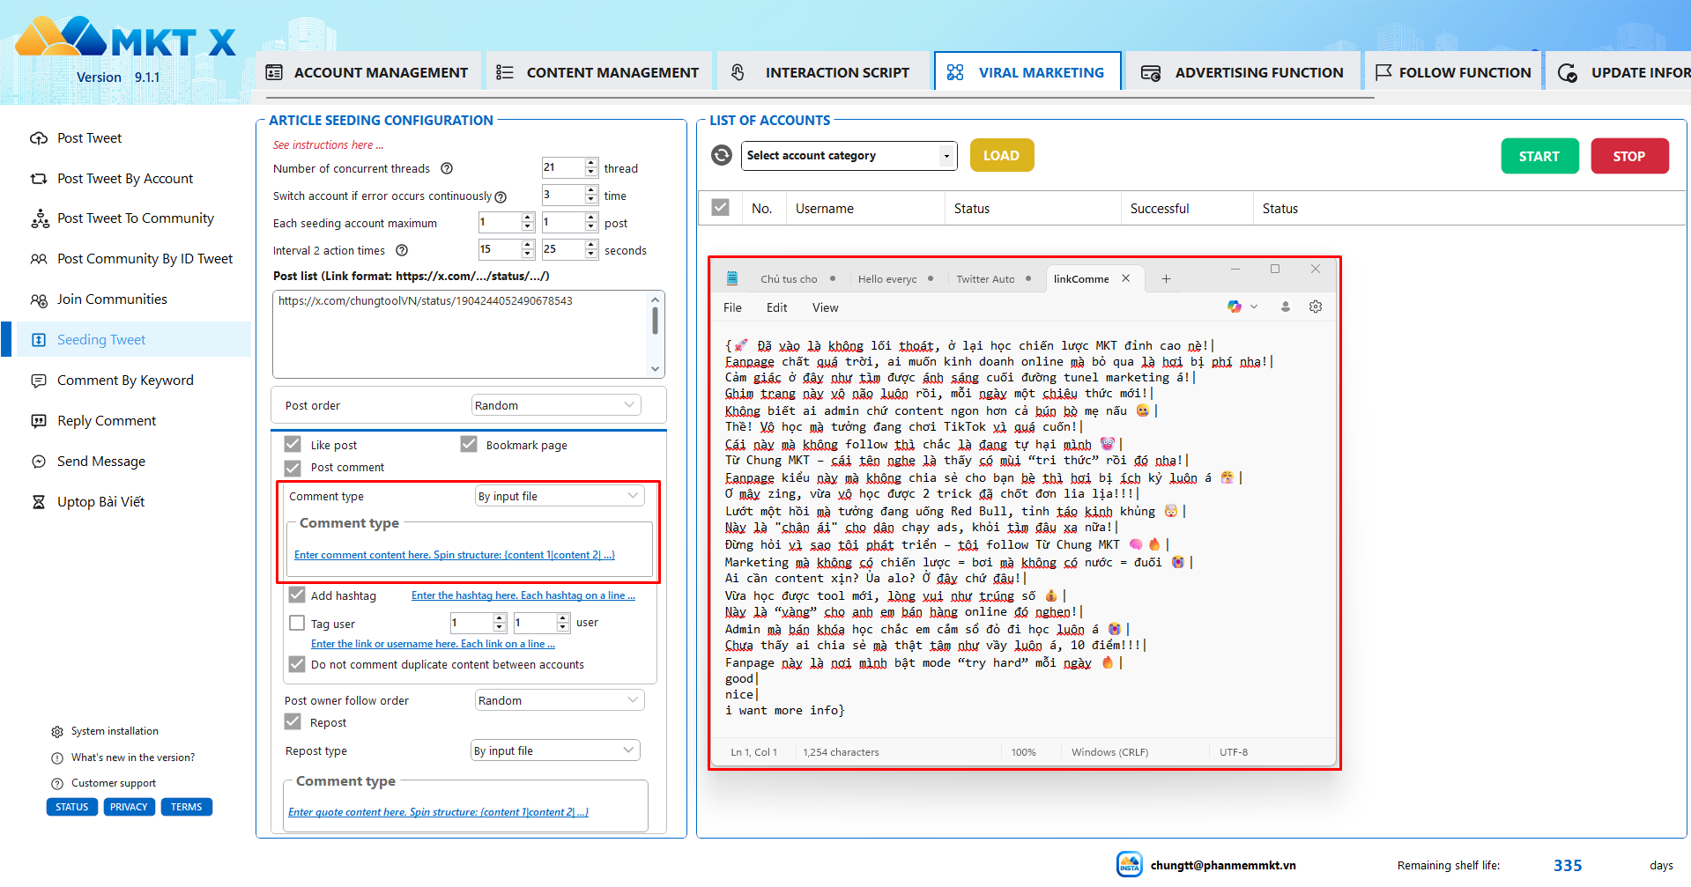Open Follow Function tab
Screen dimensions: 1691x887
[1454, 72]
